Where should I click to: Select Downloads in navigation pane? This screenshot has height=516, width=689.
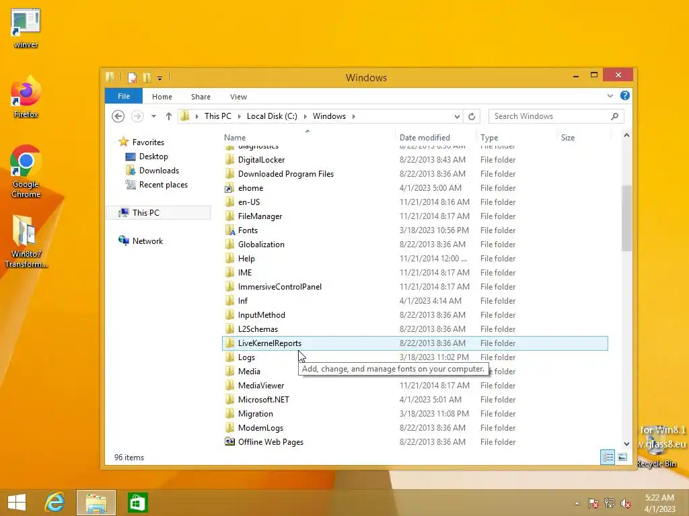(152, 170)
